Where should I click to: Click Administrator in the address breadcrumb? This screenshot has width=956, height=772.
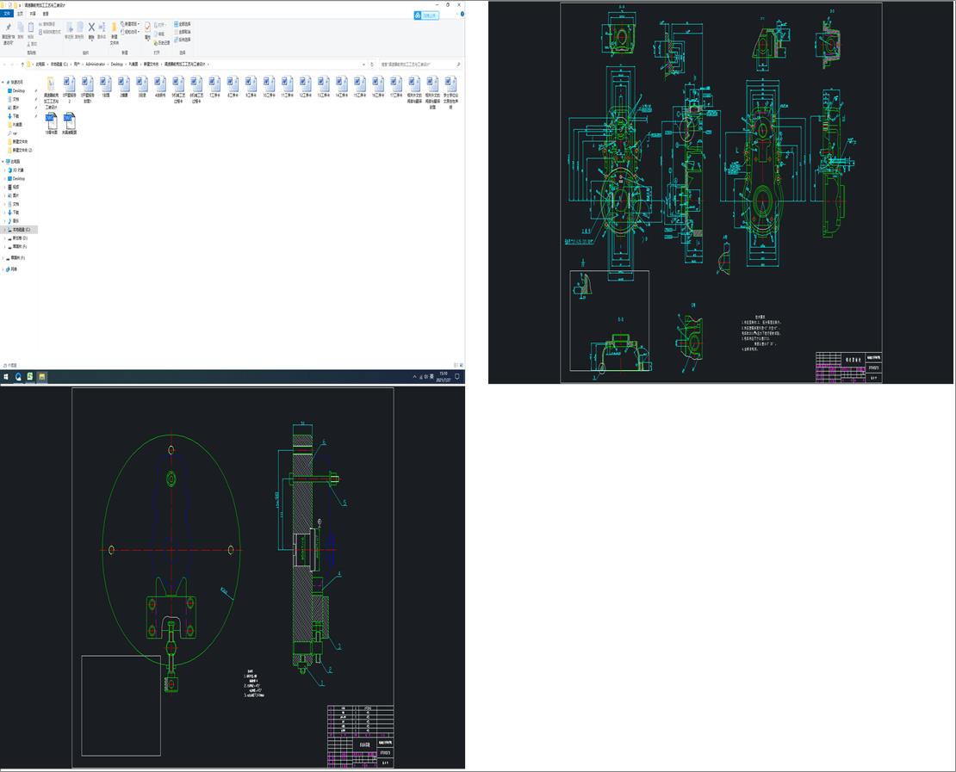(x=96, y=64)
